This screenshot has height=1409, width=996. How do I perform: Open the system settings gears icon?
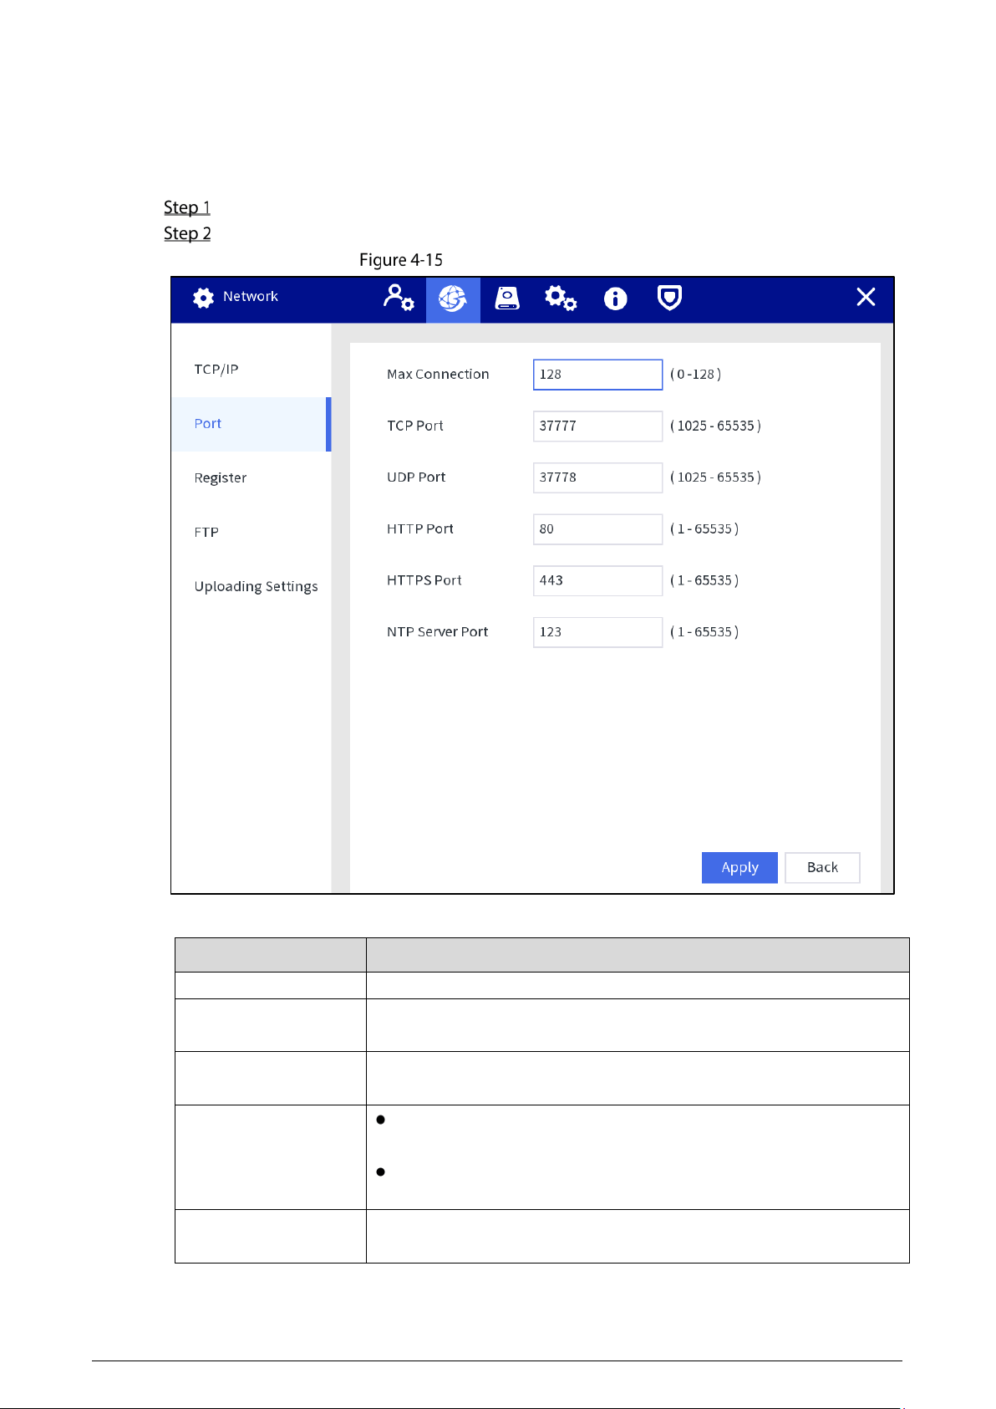[561, 299]
